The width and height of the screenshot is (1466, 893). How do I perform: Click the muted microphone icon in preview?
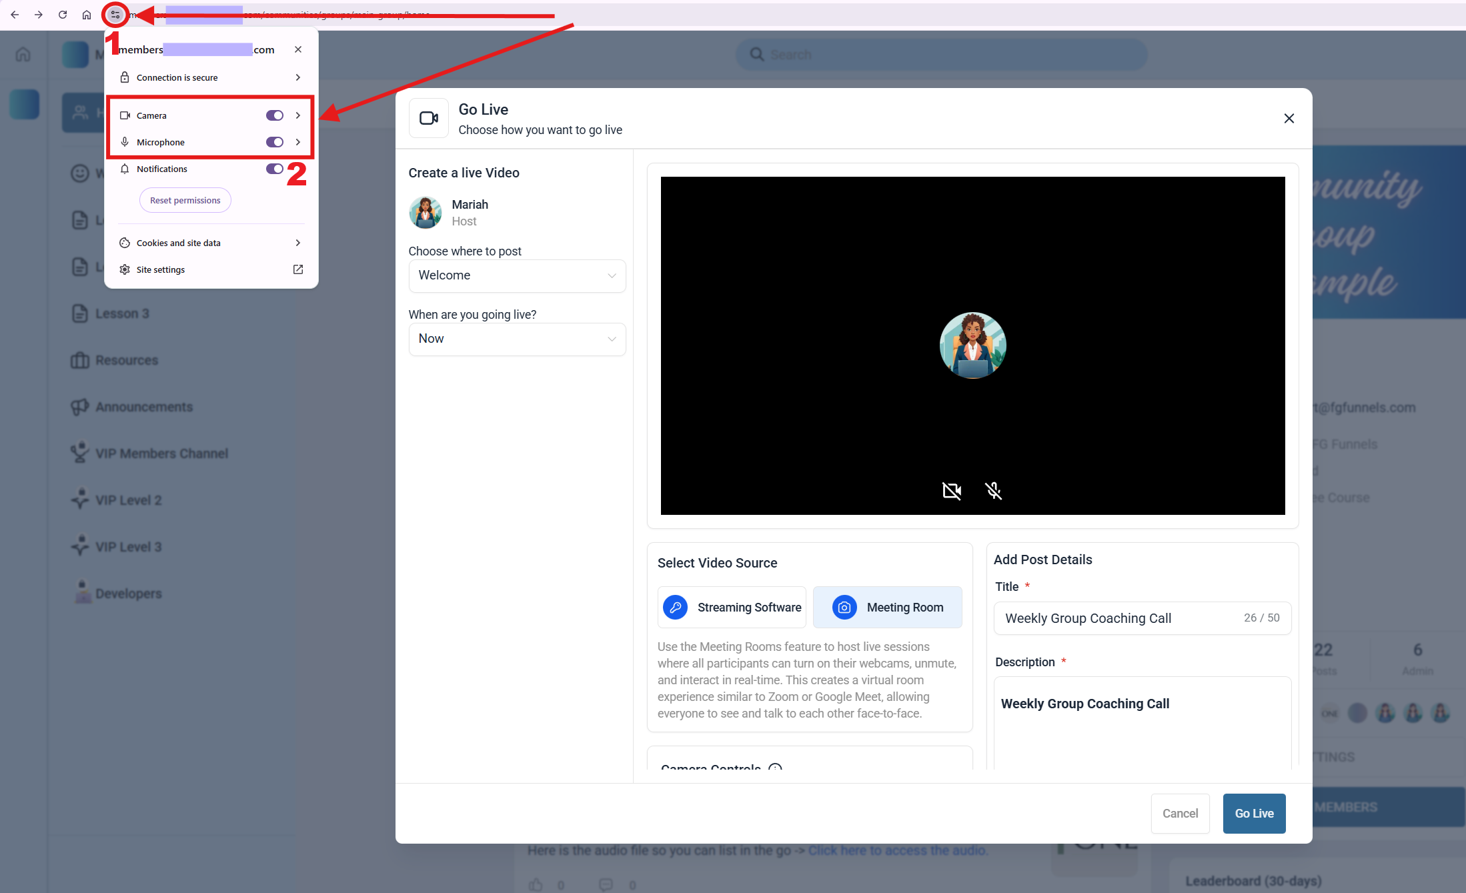pos(993,491)
